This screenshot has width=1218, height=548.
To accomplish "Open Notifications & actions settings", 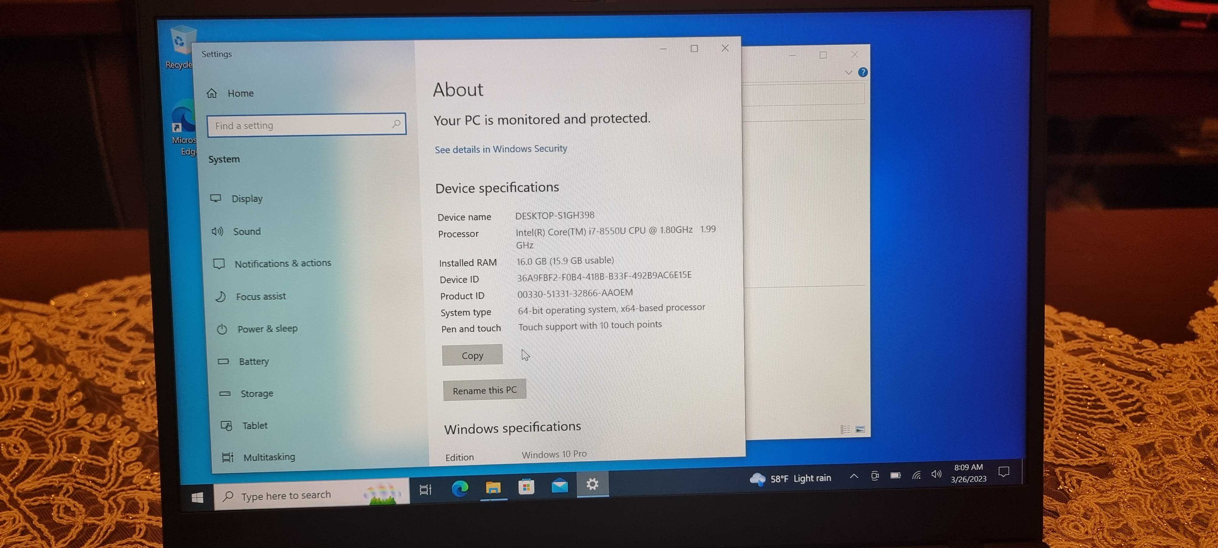I will 282,263.
